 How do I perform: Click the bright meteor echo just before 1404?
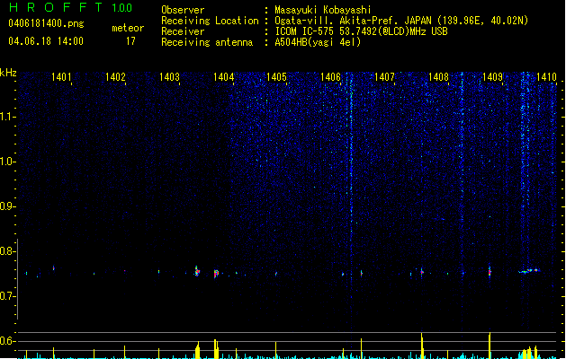point(216,274)
